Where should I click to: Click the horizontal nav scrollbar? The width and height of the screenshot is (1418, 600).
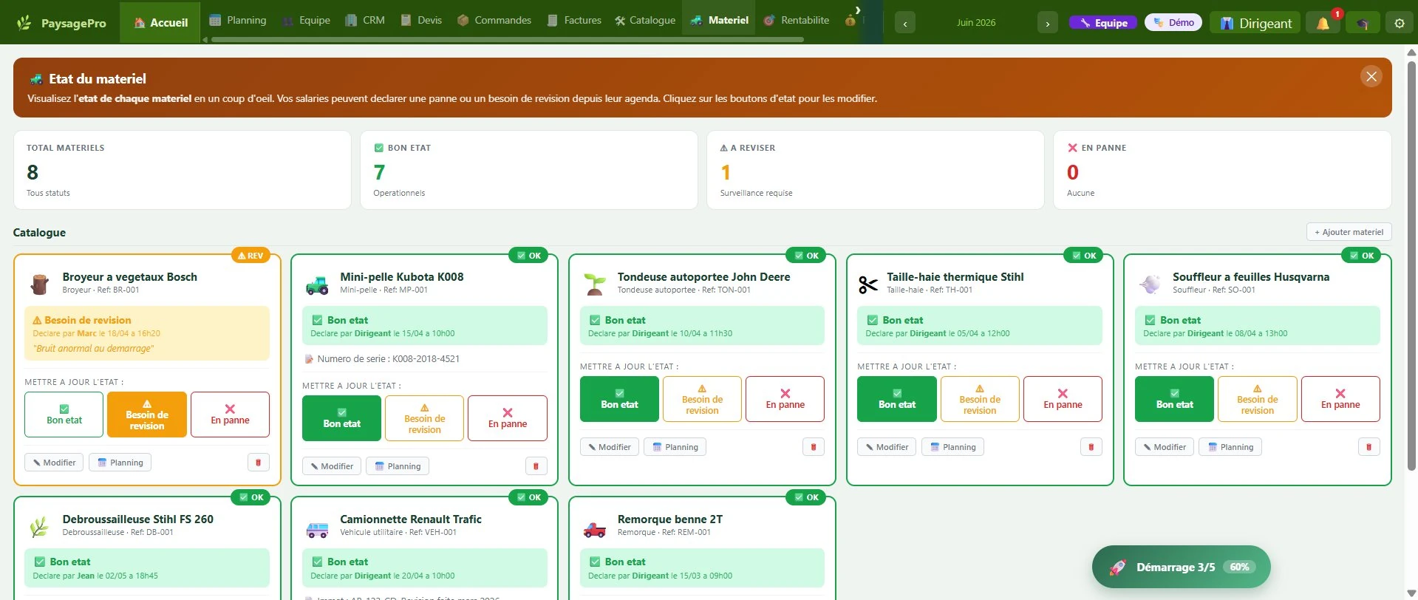pyautogui.click(x=507, y=40)
